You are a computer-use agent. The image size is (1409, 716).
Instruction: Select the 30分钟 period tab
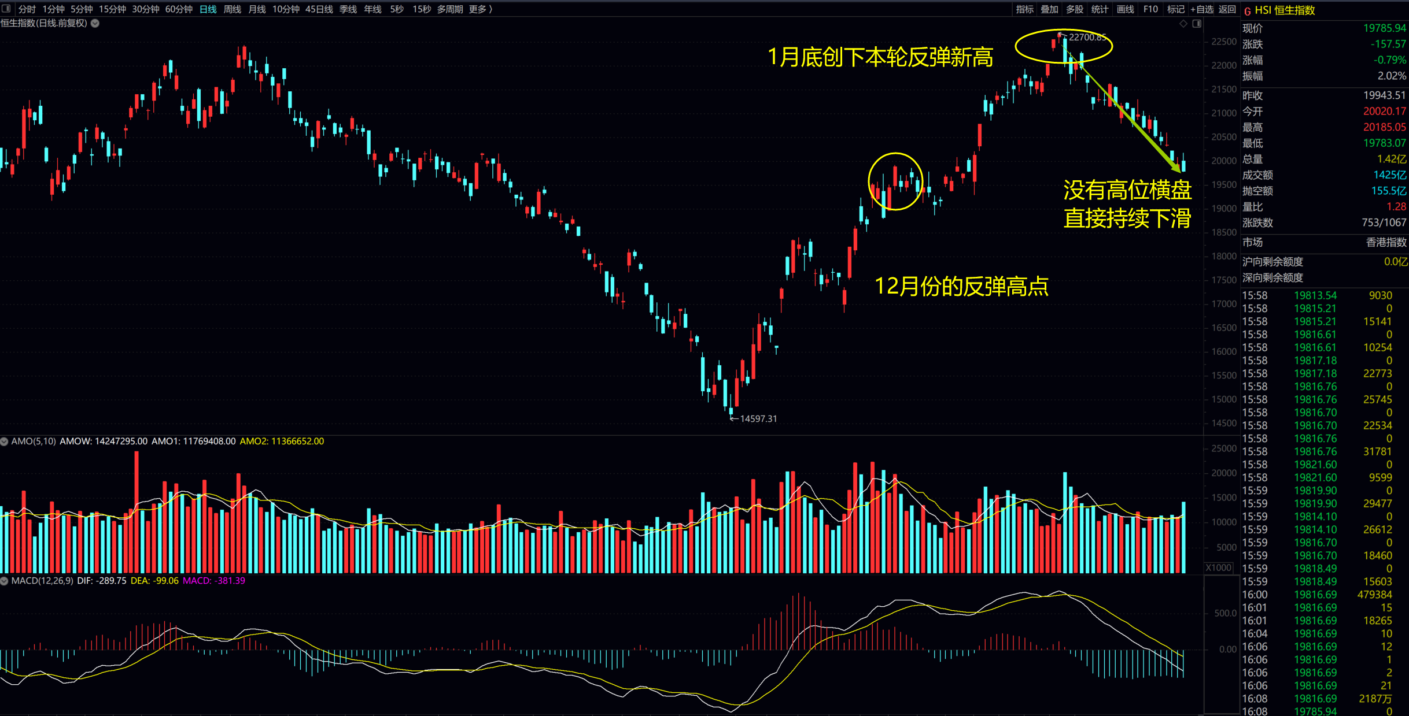[x=146, y=9]
